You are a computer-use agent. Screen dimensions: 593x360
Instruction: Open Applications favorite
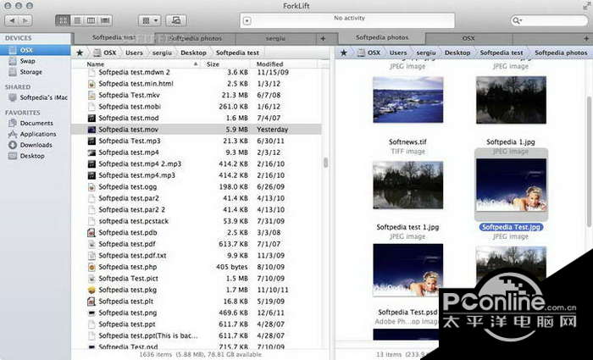point(36,134)
